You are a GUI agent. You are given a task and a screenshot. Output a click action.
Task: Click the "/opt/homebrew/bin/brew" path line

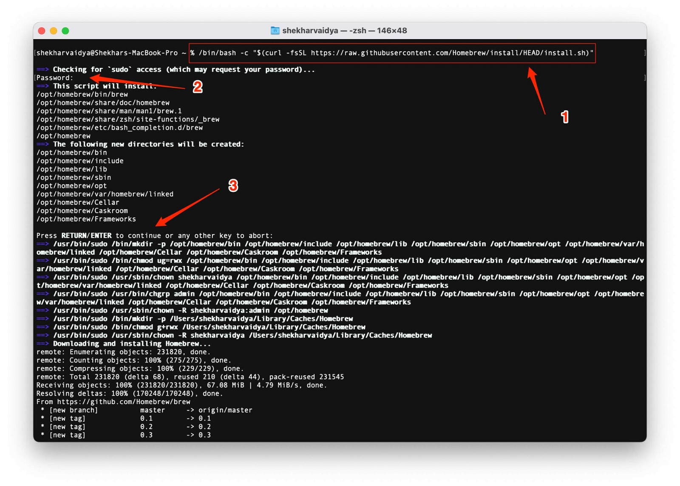82,94
